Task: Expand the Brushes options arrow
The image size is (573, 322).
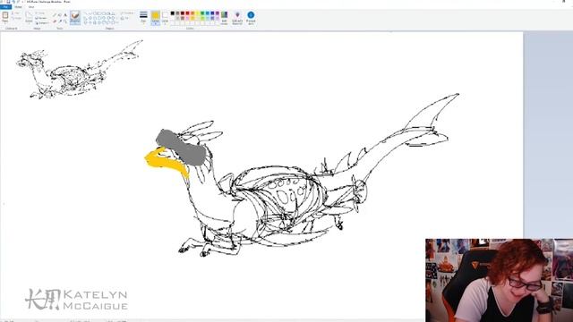Action: point(75,23)
